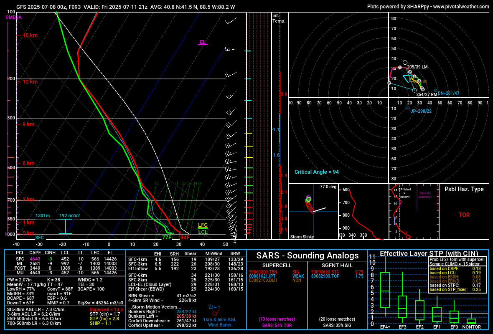The height and width of the screenshot is (334, 493).
Task: Click the '(20 loose matches)' text
Action: pyautogui.click(x=337, y=319)
